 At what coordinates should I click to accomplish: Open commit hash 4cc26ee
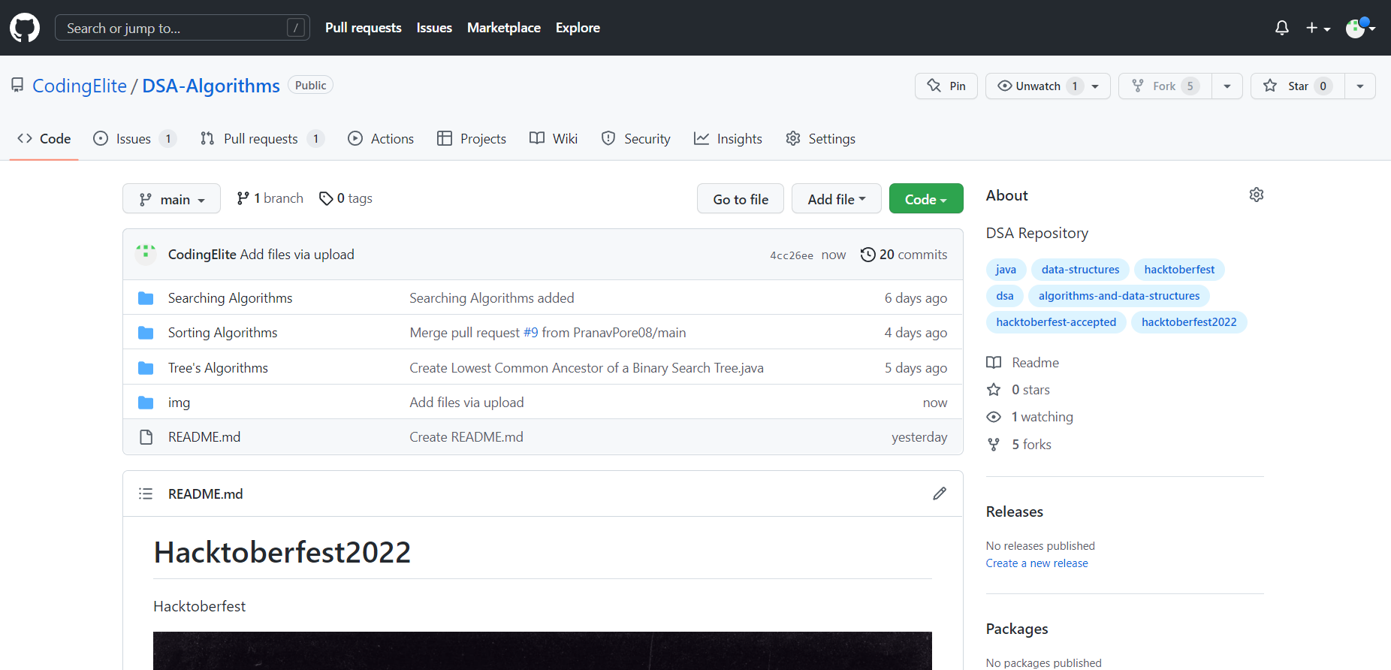(792, 255)
